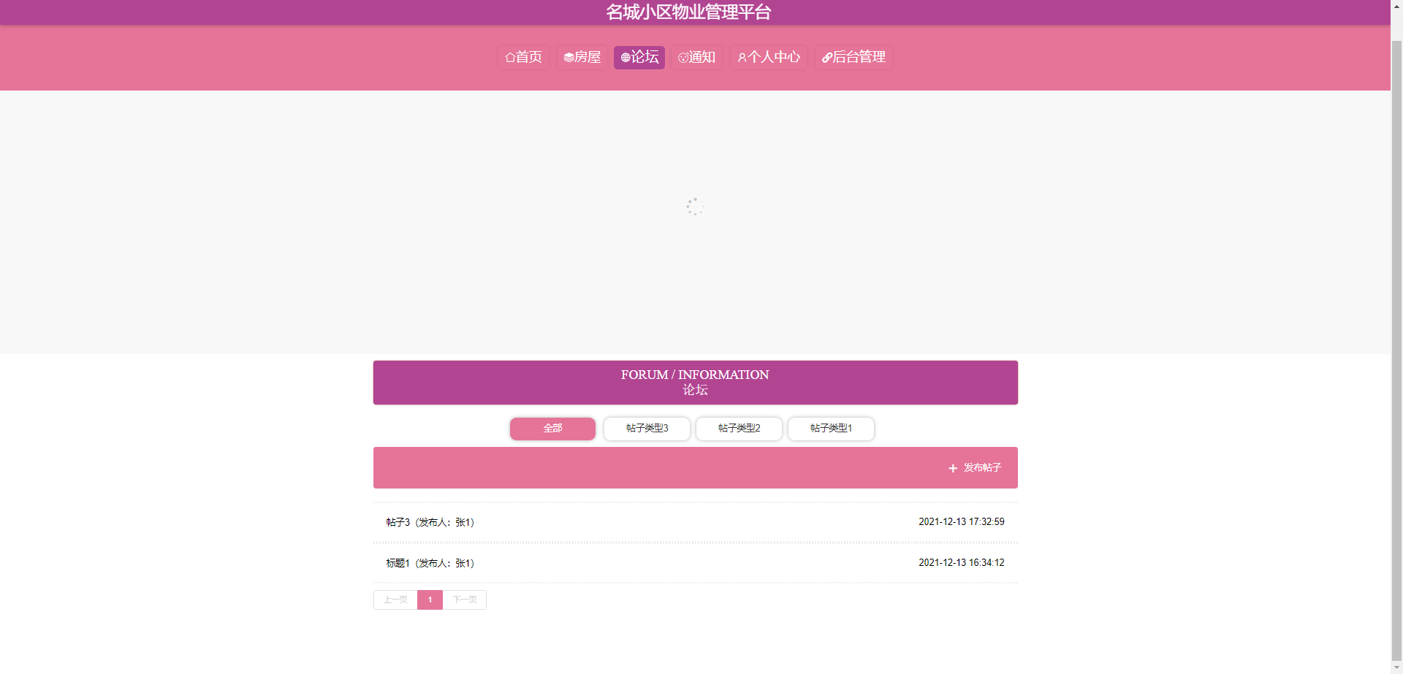This screenshot has height=674, width=1403.
Task: Click the user icon beside 个人中心
Action: (742, 58)
